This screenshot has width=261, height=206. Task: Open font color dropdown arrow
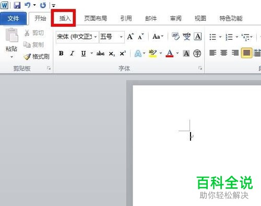coord(177,53)
